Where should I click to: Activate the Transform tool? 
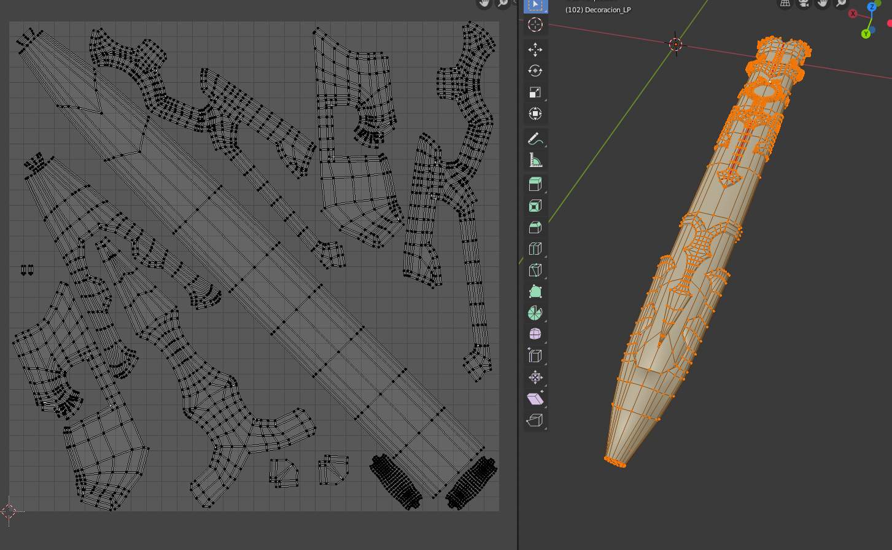pos(535,114)
